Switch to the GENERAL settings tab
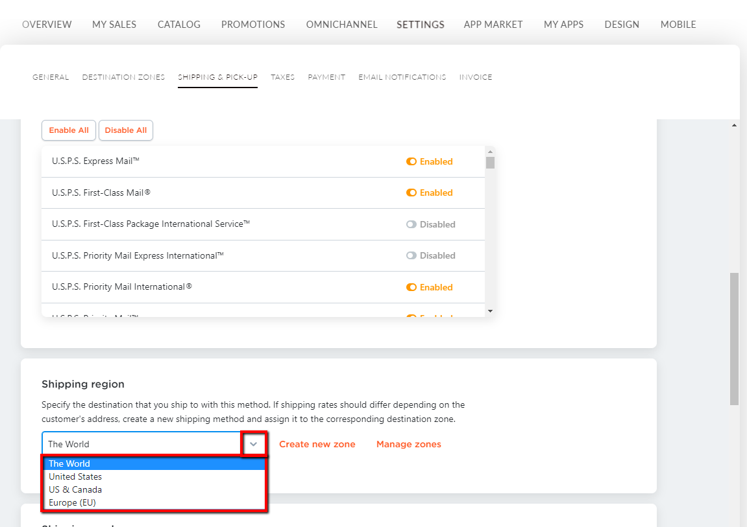 (x=51, y=77)
